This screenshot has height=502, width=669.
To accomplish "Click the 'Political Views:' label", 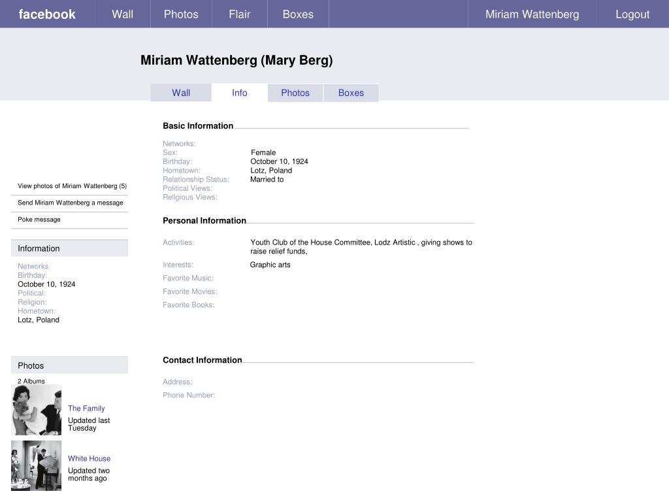I will (x=188, y=188).
